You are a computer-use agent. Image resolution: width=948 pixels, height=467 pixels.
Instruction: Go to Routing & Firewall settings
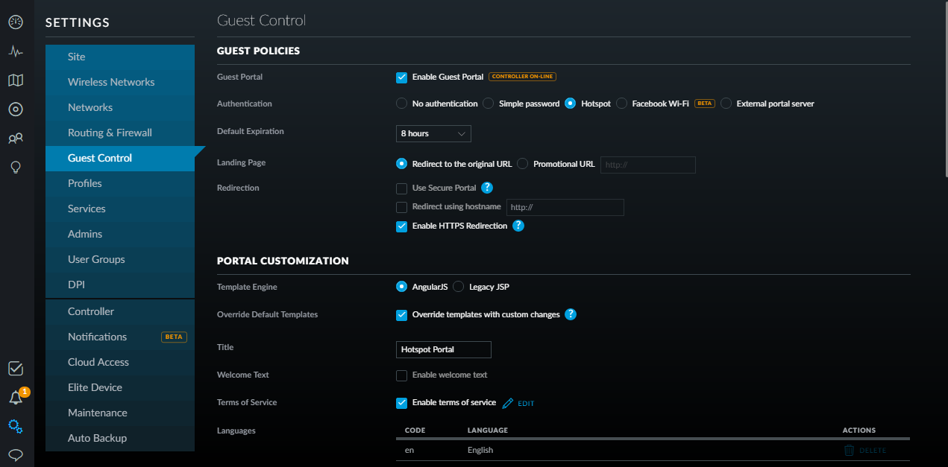tap(110, 133)
